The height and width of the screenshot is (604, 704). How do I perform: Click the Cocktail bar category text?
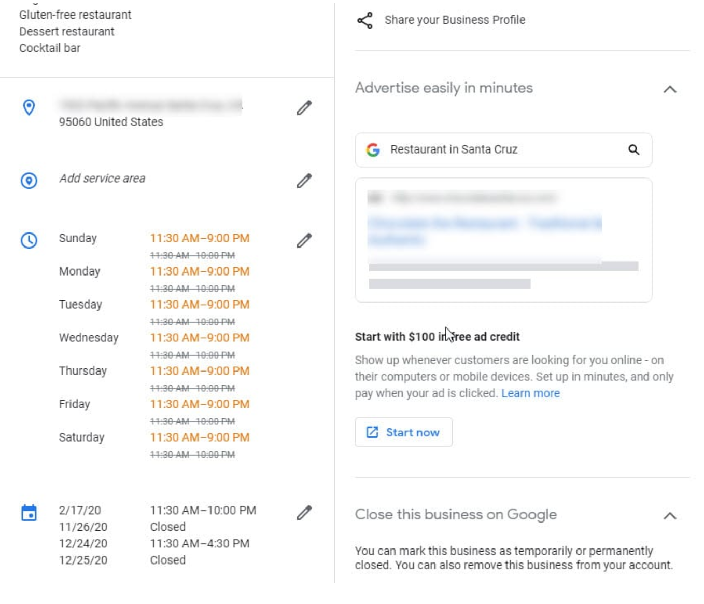[50, 48]
